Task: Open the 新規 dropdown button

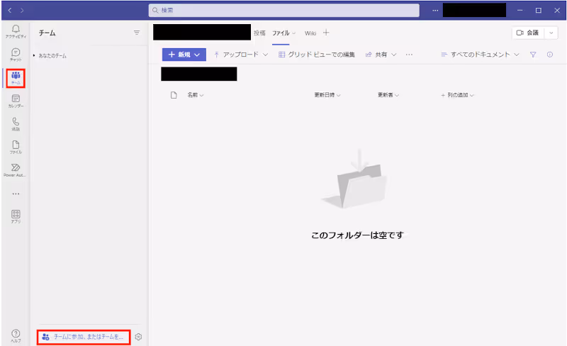Action: click(184, 55)
